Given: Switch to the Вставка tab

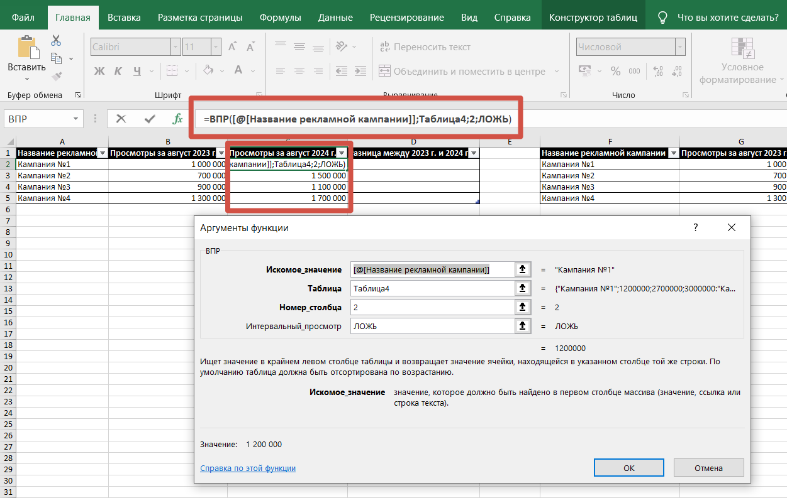Looking at the screenshot, I should click(x=124, y=18).
